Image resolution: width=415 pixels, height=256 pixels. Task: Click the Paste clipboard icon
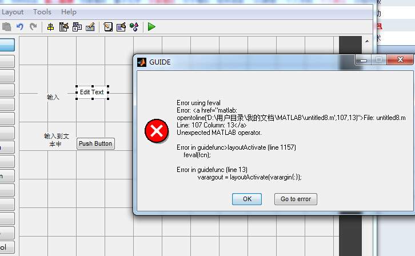point(7,27)
